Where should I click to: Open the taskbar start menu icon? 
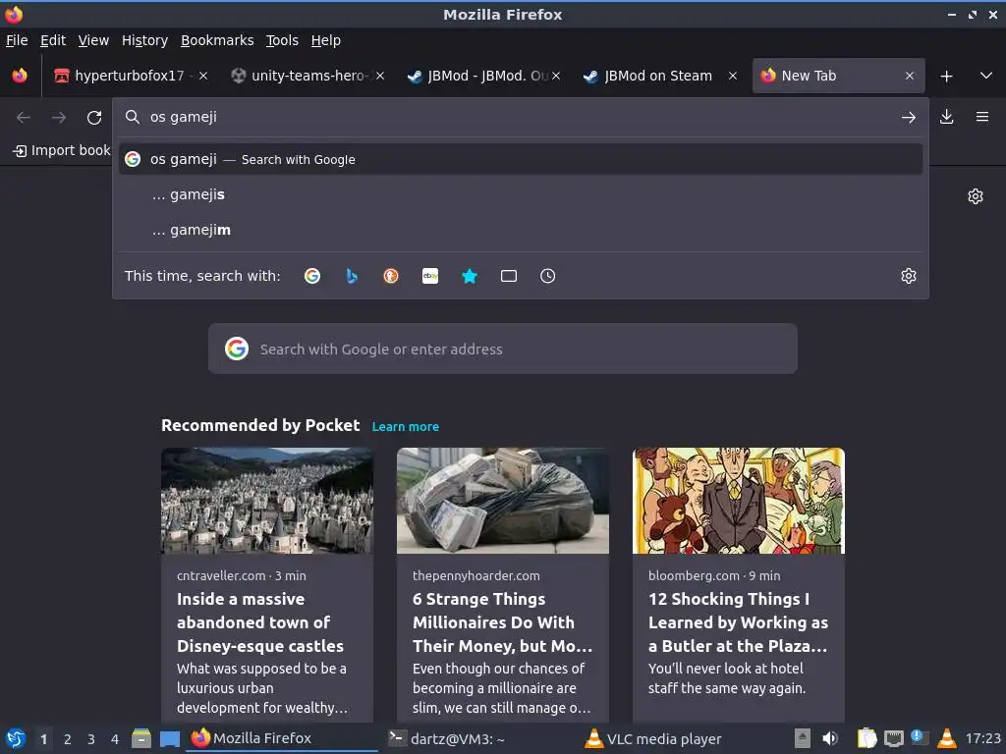pyautogui.click(x=16, y=739)
